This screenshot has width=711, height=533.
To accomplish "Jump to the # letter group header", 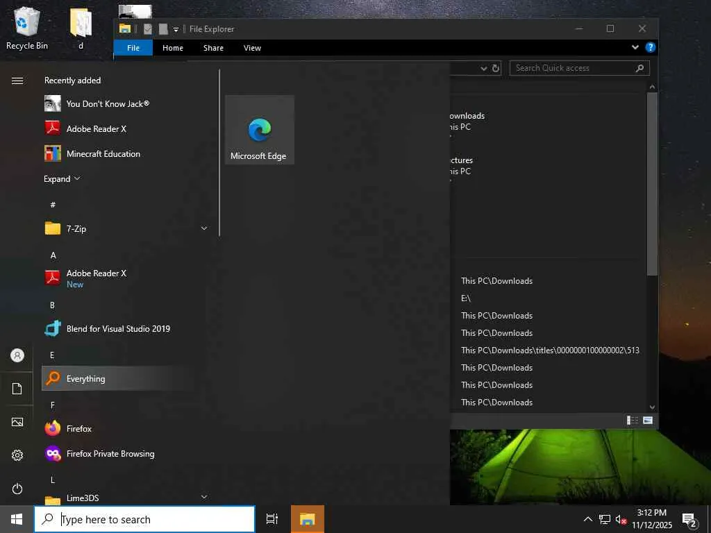I will 53,205.
